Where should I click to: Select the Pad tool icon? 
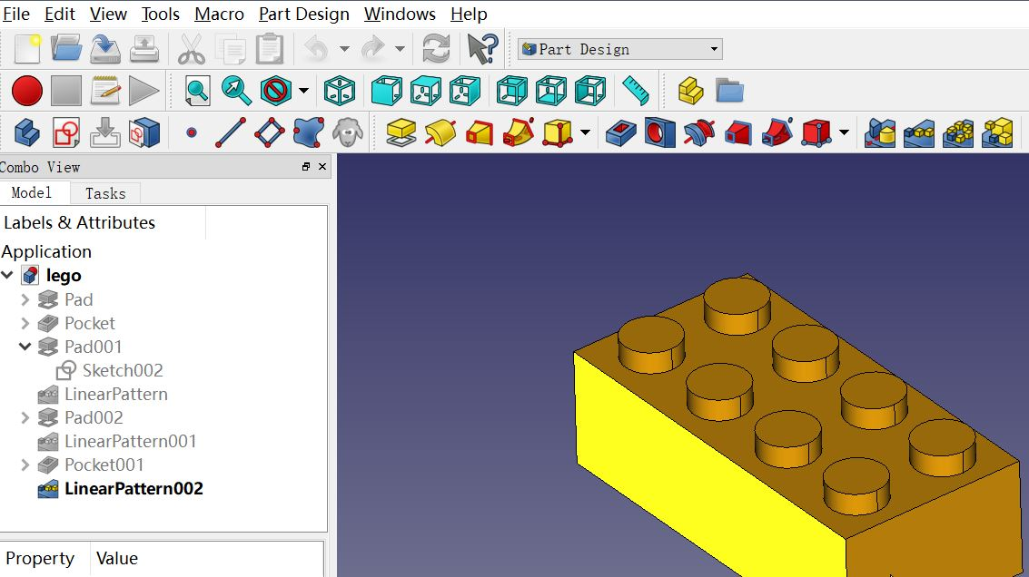pos(401,133)
